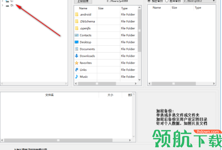The image size is (222, 150).
Task: Click bottom task list horizontal scrollbar thumb
Action: pyautogui.click(x=58, y=140)
